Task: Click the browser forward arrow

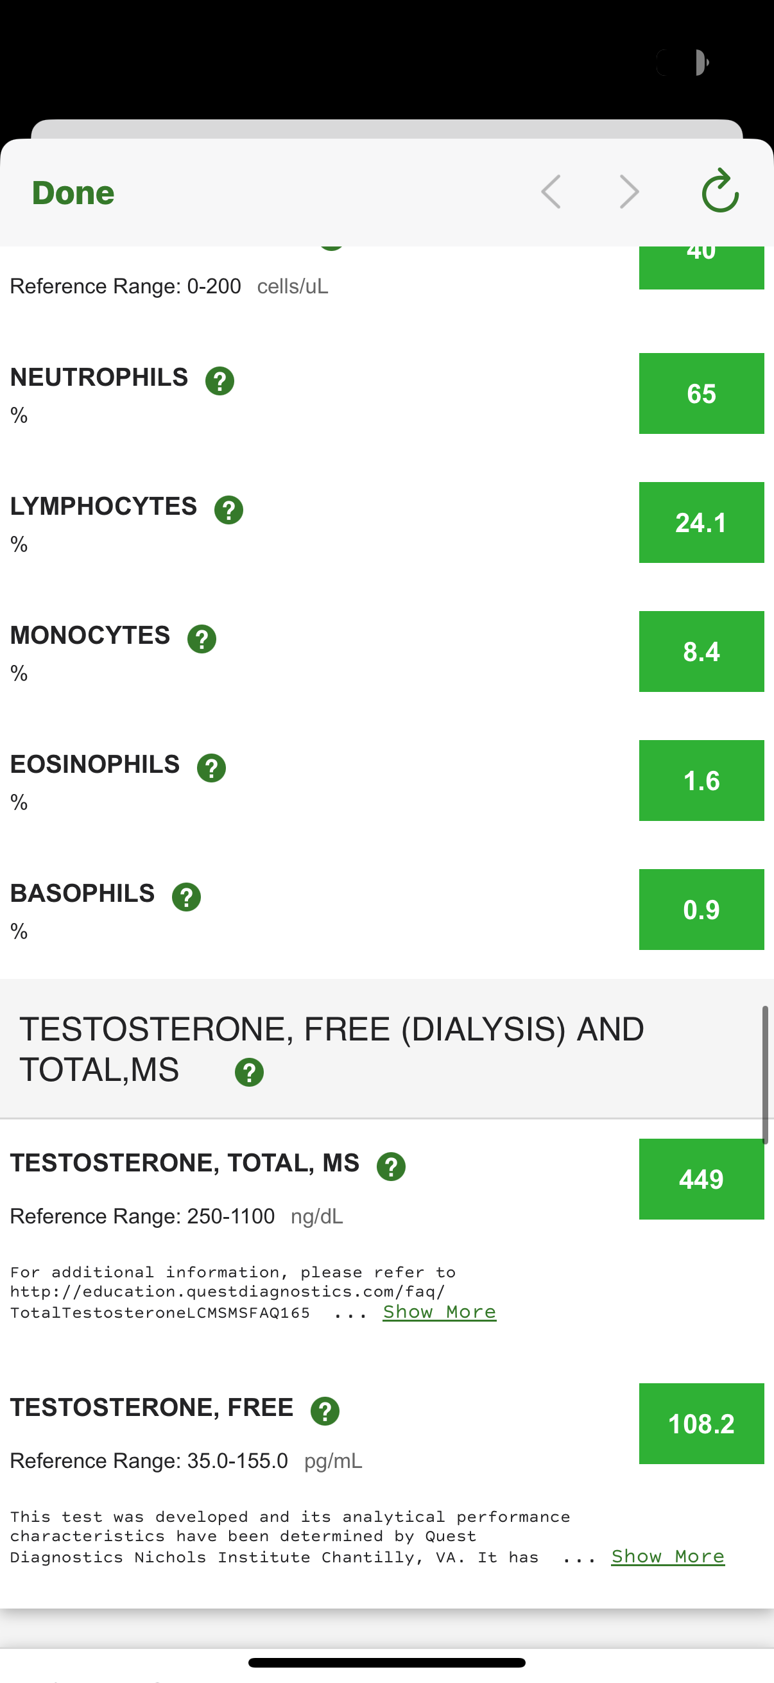Action: 628,192
